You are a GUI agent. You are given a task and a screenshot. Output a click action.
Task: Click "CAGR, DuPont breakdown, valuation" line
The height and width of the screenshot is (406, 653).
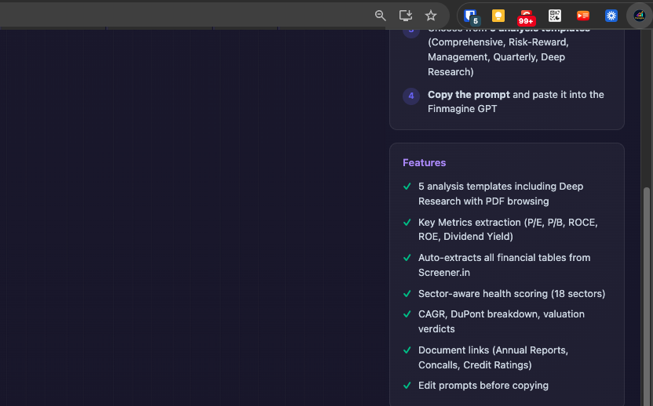[x=502, y=314]
